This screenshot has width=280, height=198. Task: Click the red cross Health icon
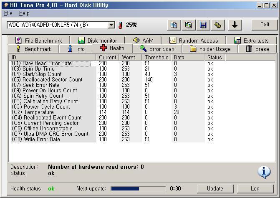coord(103,48)
